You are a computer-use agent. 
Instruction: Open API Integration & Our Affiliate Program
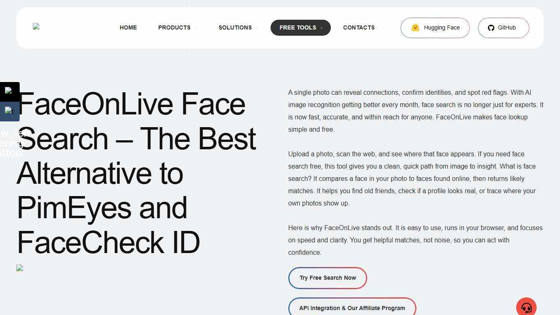[352, 308]
